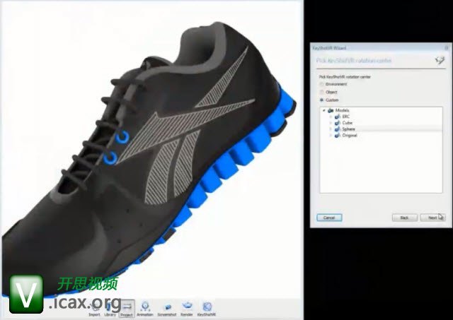Select the Original row in the tree
The image size is (453, 320).
(381, 136)
